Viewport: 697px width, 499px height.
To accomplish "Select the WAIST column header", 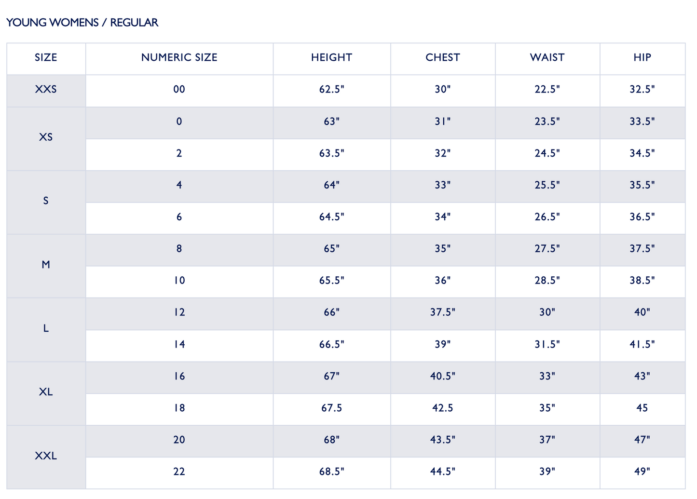I will coord(547,59).
